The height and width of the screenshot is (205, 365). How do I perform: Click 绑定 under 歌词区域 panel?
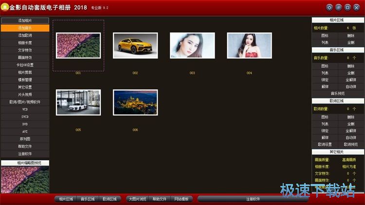click(325, 130)
